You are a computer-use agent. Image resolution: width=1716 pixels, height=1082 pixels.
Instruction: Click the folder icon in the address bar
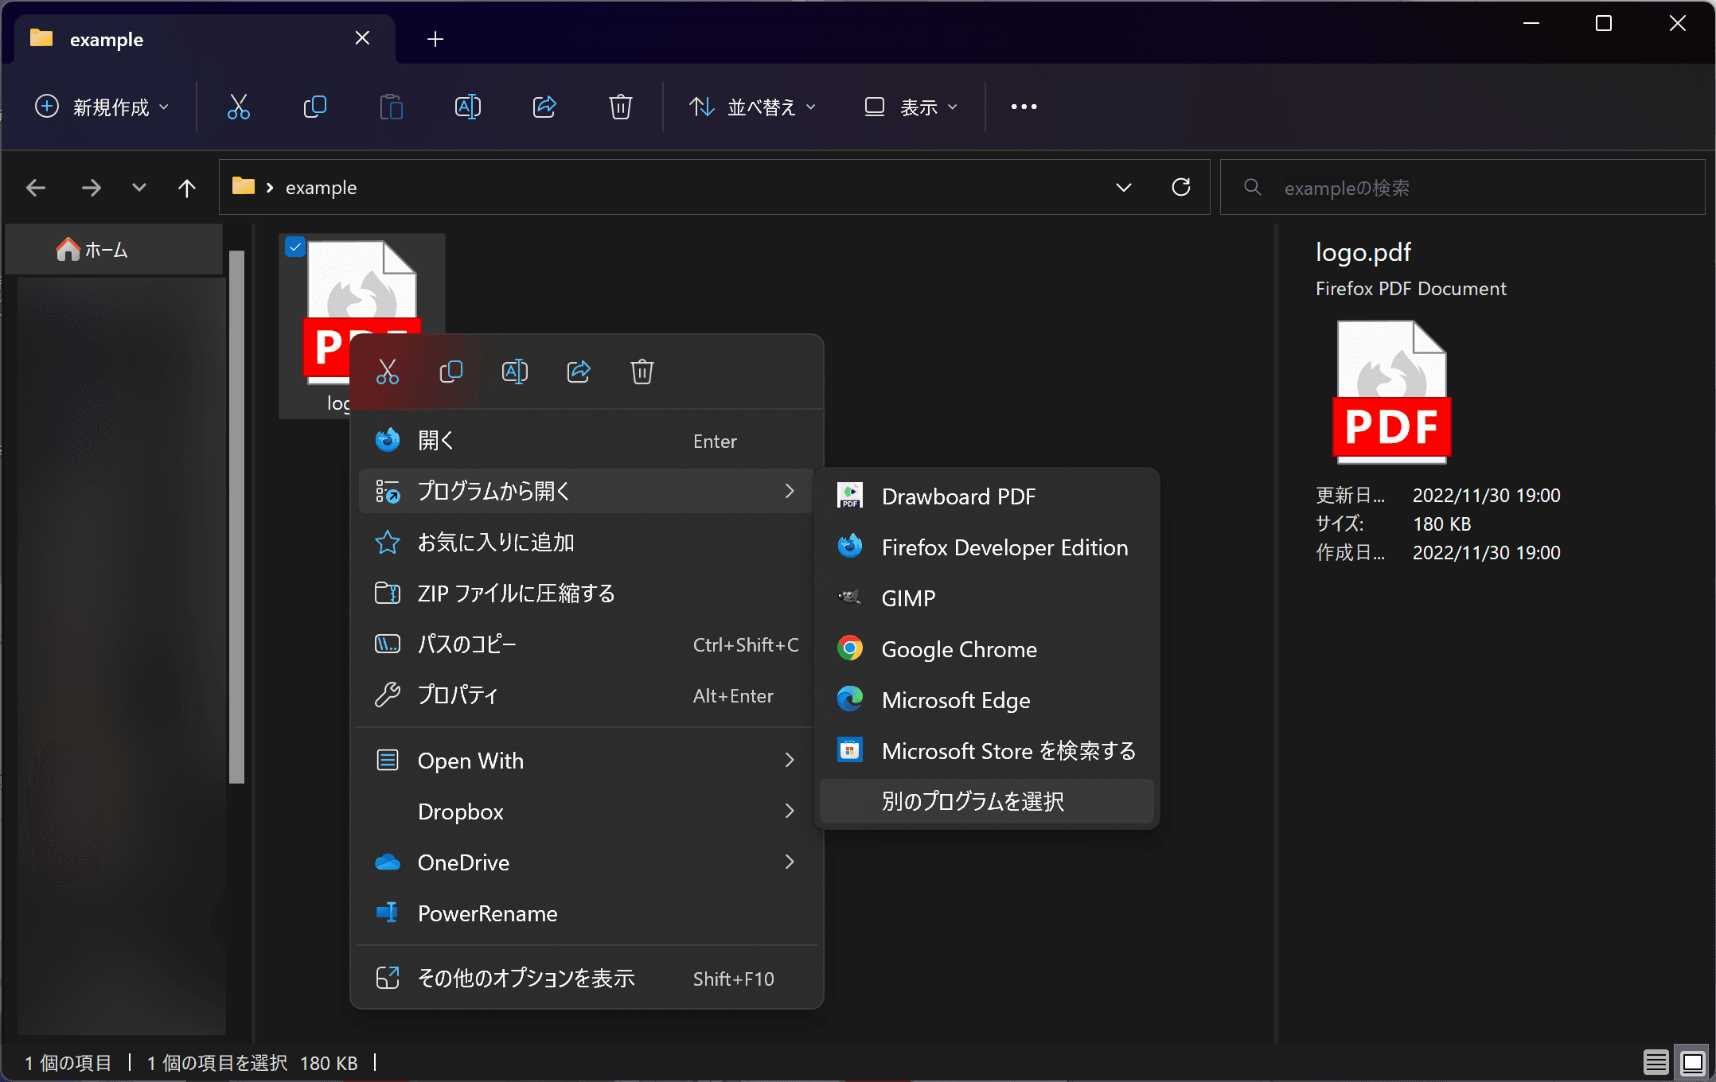click(x=243, y=187)
